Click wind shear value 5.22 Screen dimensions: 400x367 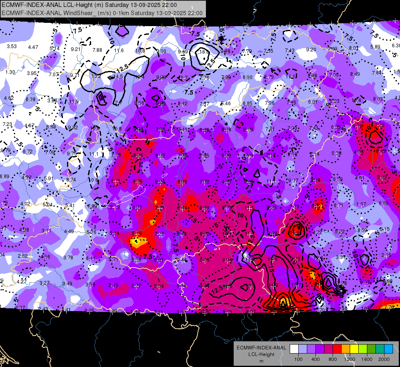340,231
